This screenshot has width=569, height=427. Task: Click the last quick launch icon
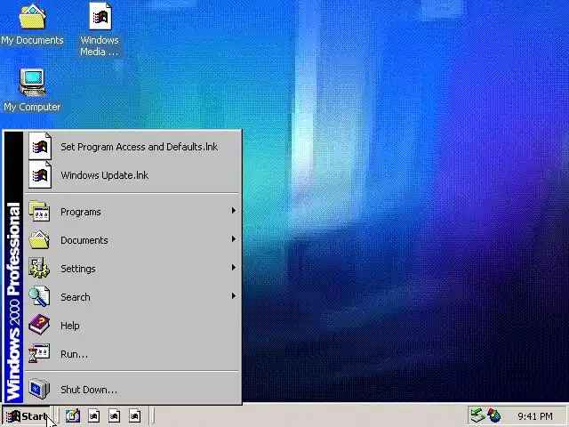pyautogui.click(x=134, y=415)
